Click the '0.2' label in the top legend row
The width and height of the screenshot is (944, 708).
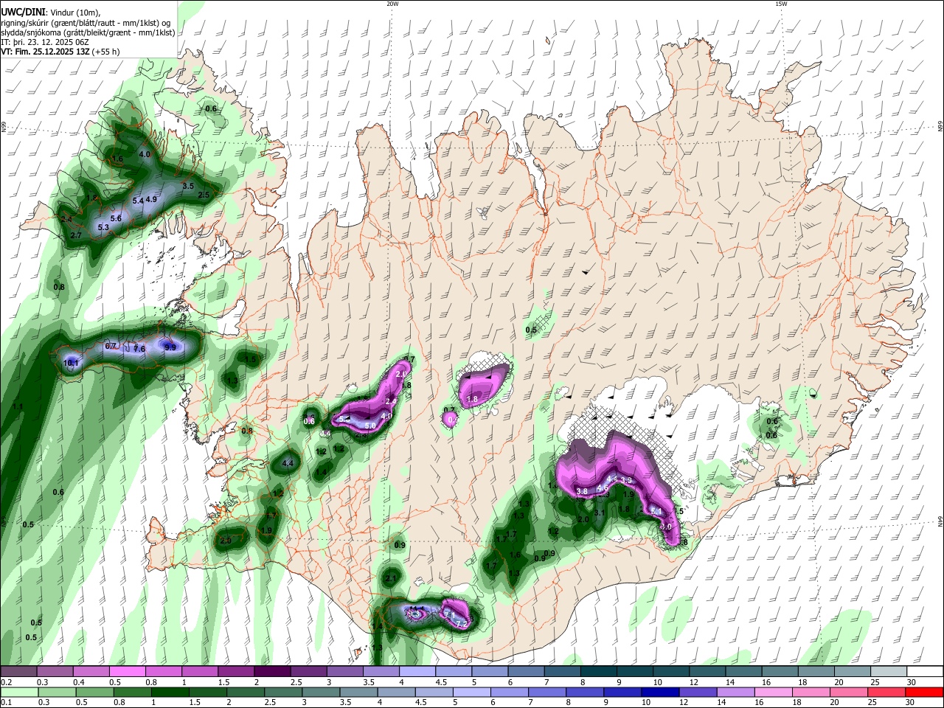tap(6, 682)
